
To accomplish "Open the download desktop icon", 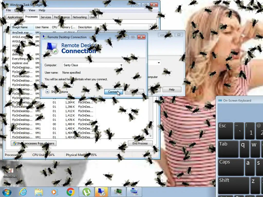I will [x=10, y=173].
